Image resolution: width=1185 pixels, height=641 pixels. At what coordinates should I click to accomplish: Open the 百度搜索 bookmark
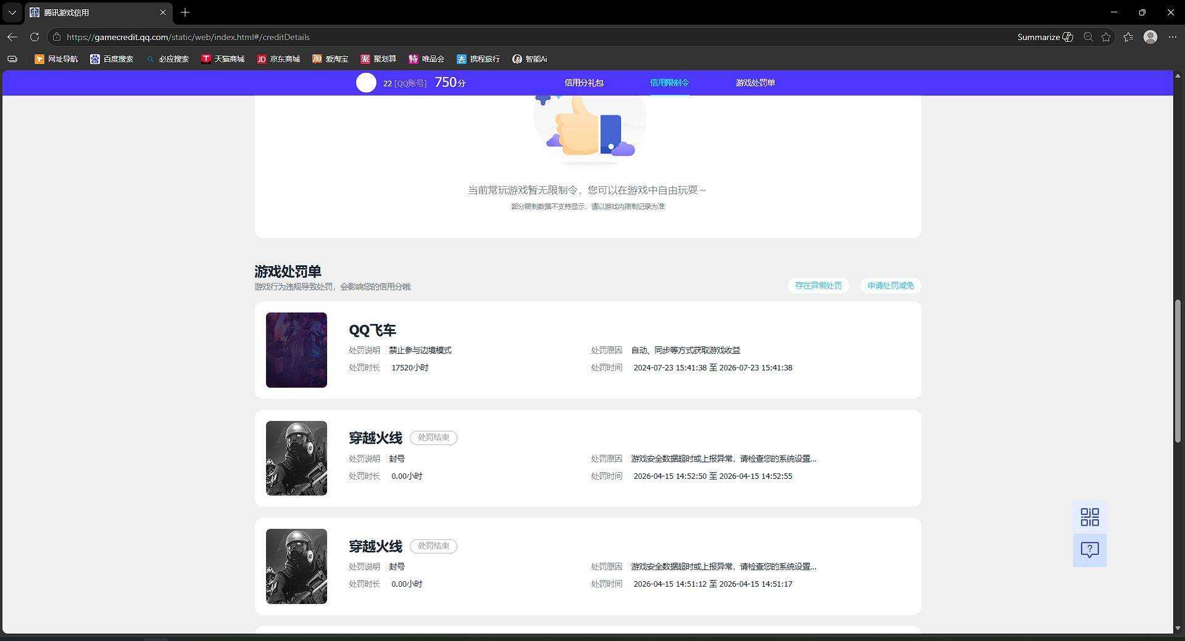coord(112,59)
